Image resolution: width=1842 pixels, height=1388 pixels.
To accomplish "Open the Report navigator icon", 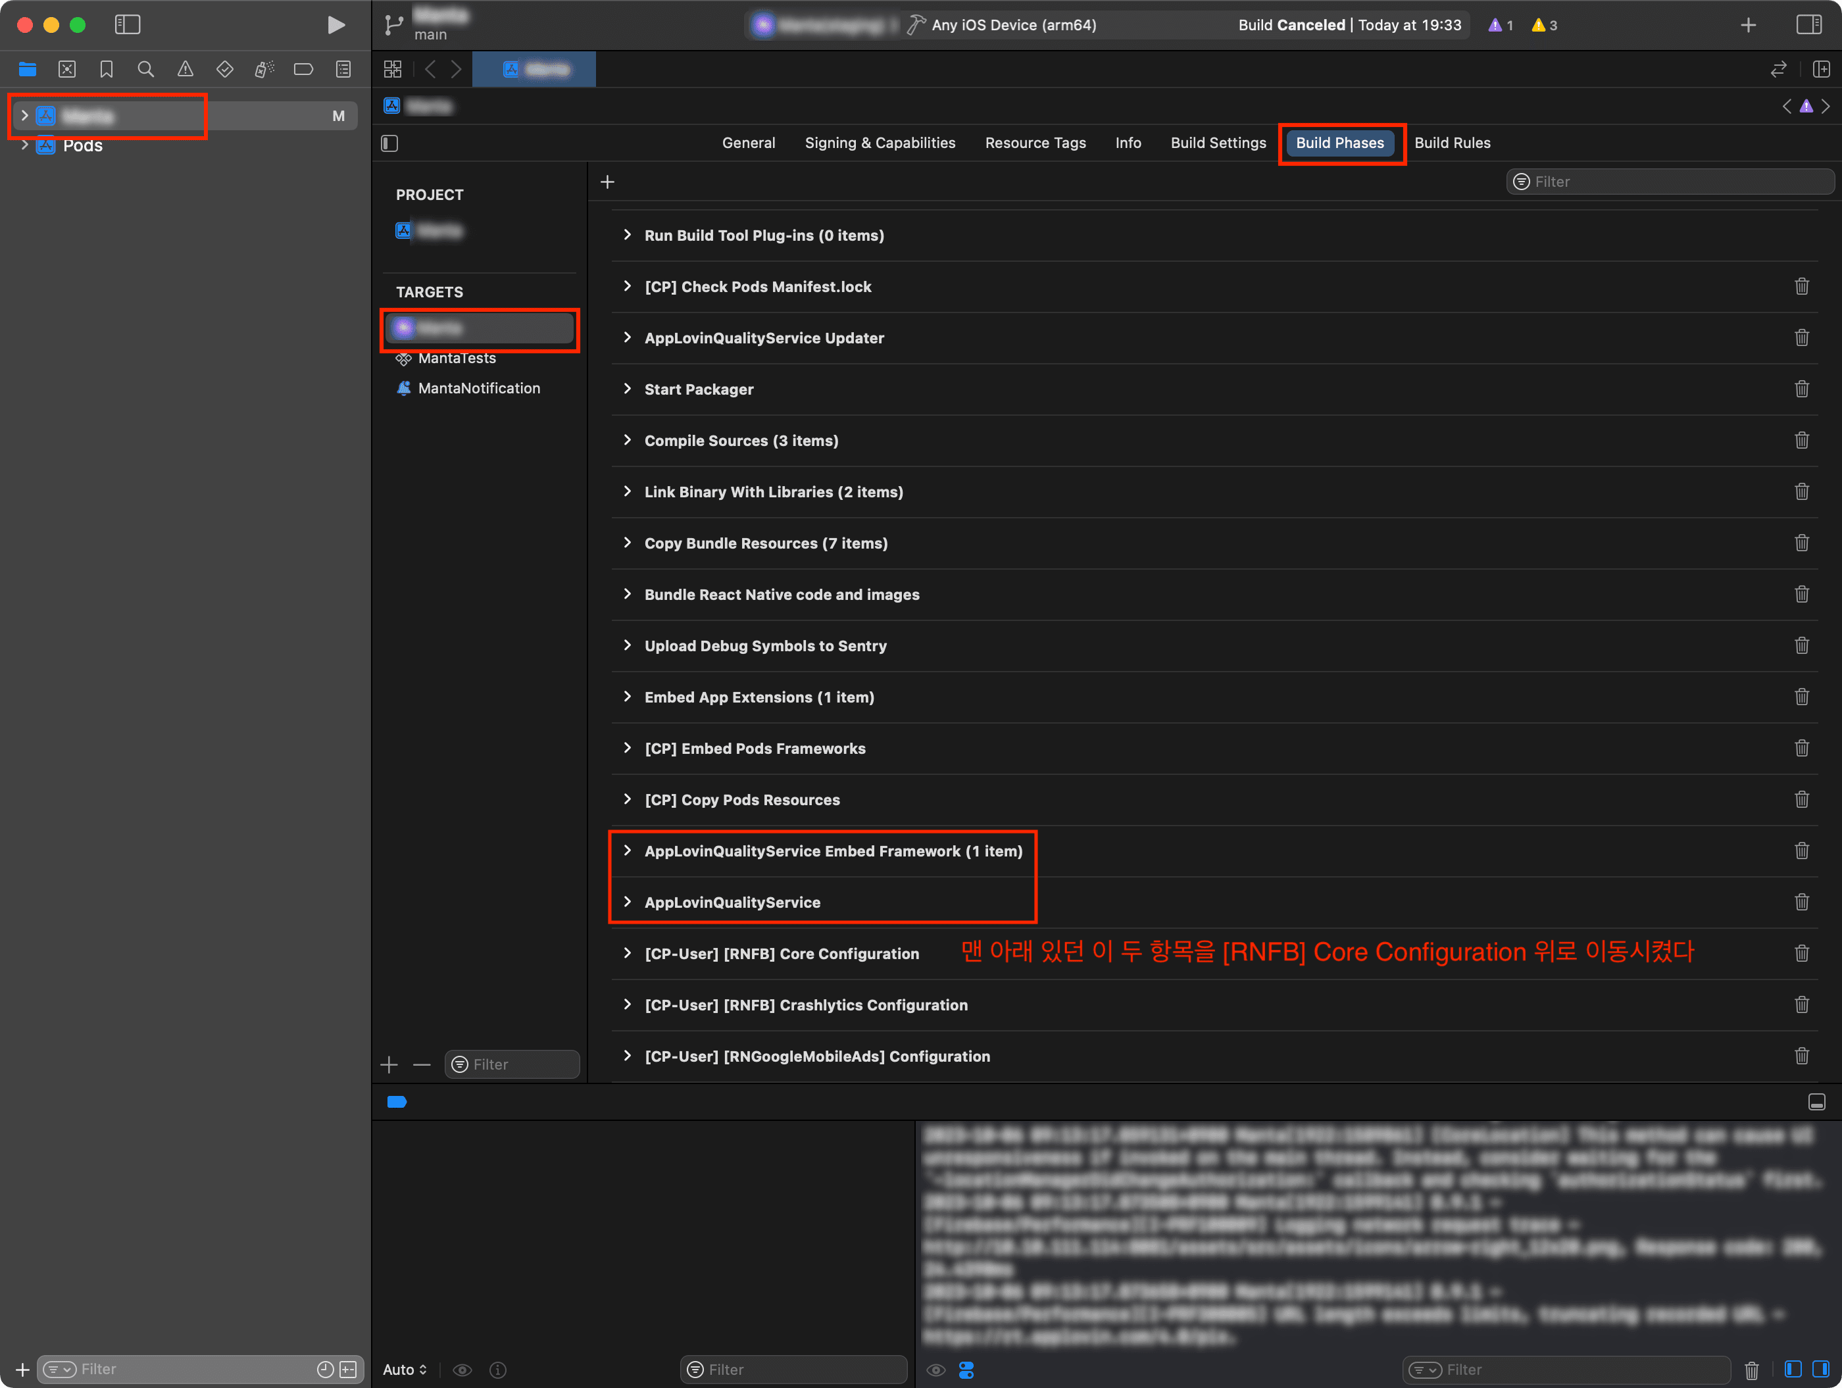I will point(343,69).
